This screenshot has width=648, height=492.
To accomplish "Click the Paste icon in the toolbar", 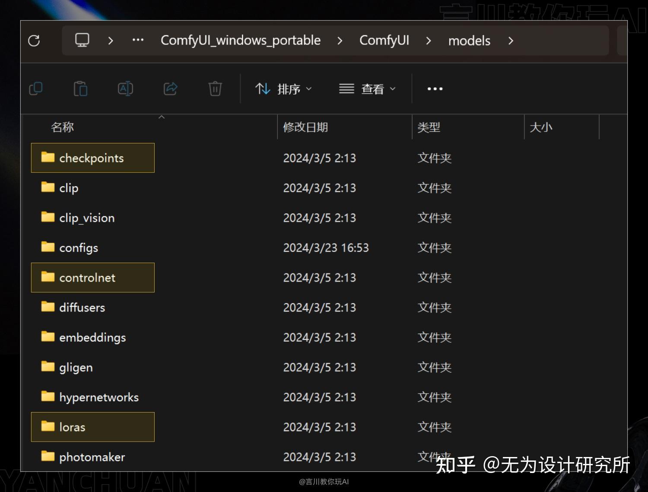I will coord(81,89).
